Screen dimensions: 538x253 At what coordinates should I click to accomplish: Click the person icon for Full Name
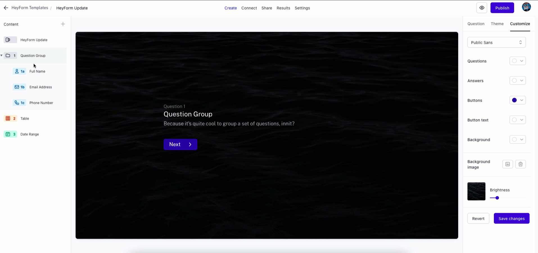[17, 71]
